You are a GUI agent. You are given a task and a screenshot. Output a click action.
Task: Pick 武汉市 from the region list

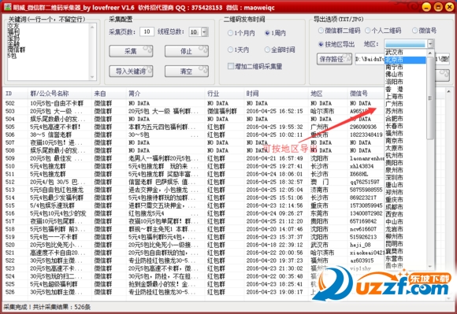tap(406, 53)
